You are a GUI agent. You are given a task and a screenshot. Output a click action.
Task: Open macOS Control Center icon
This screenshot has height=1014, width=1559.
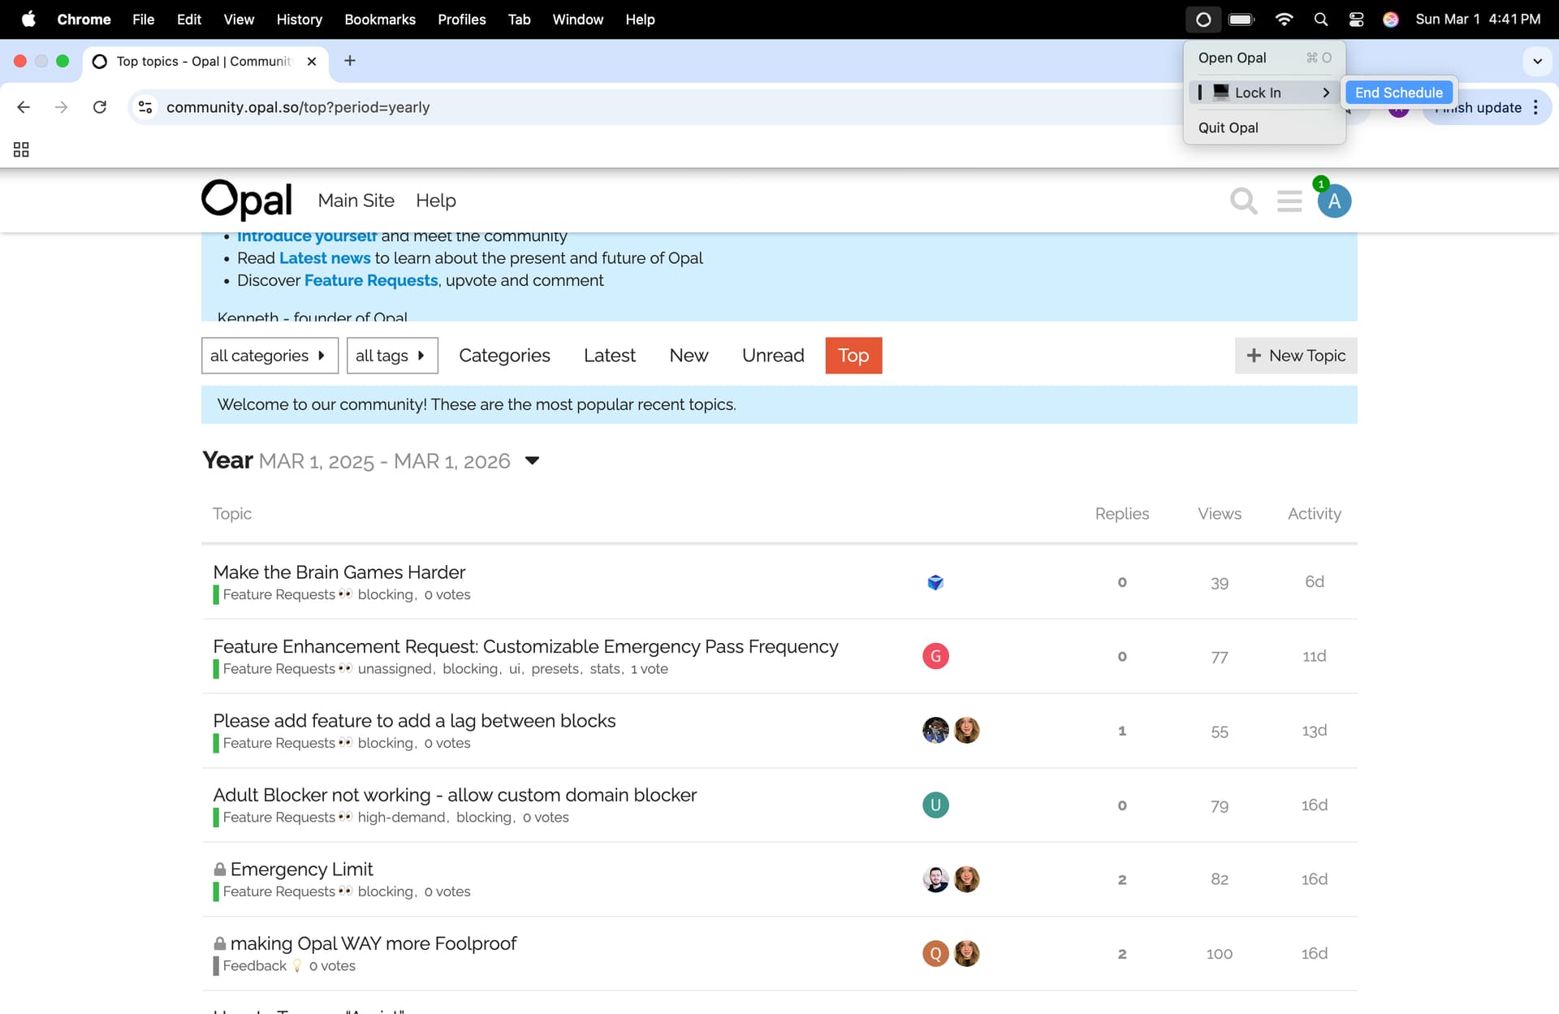[x=1356, y=19]
